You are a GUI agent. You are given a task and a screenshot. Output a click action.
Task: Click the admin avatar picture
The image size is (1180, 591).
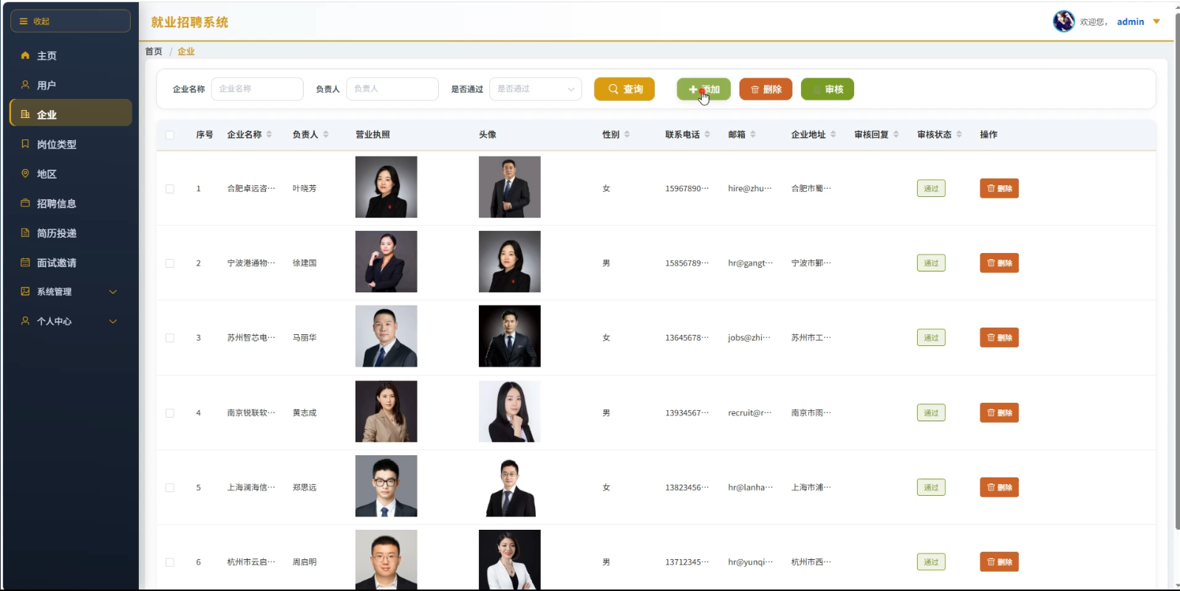pos(1063,21)
